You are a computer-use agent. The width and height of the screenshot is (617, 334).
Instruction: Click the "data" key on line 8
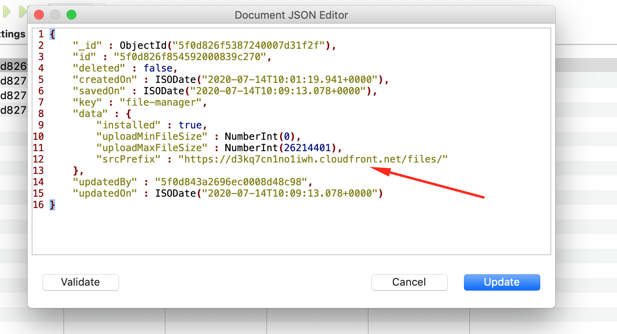90,114
